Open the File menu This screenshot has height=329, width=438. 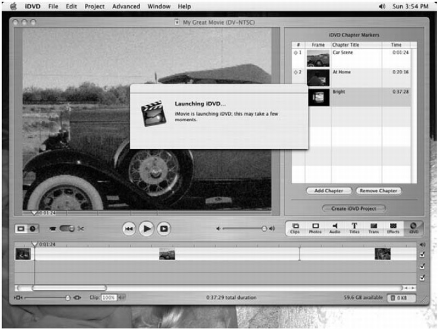[53, 6]
